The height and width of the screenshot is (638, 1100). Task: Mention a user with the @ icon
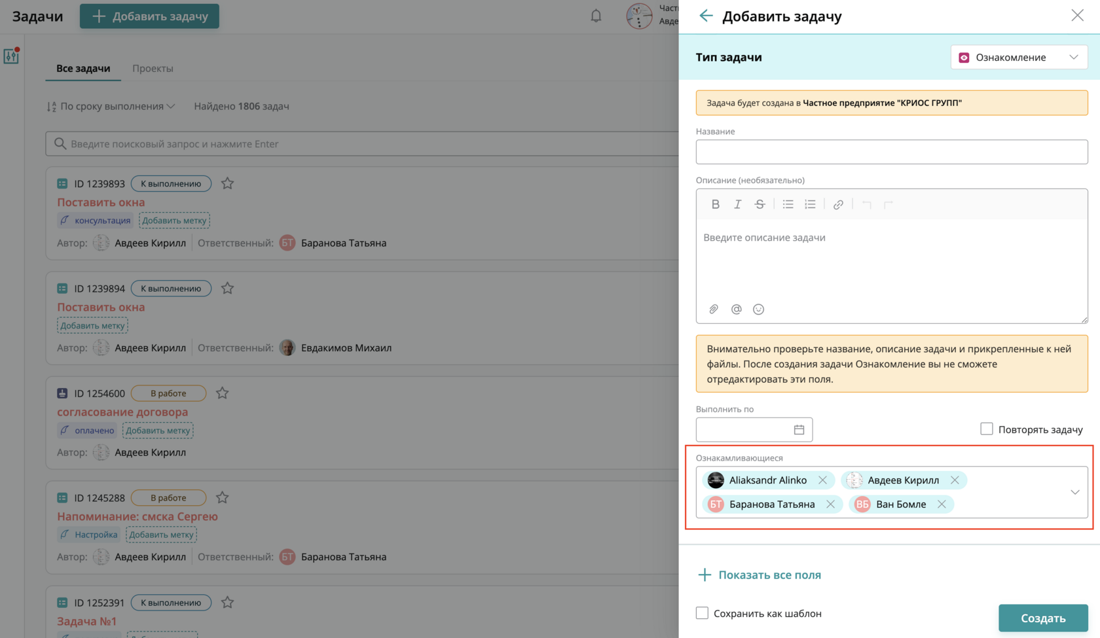click(x=737, y=310)
